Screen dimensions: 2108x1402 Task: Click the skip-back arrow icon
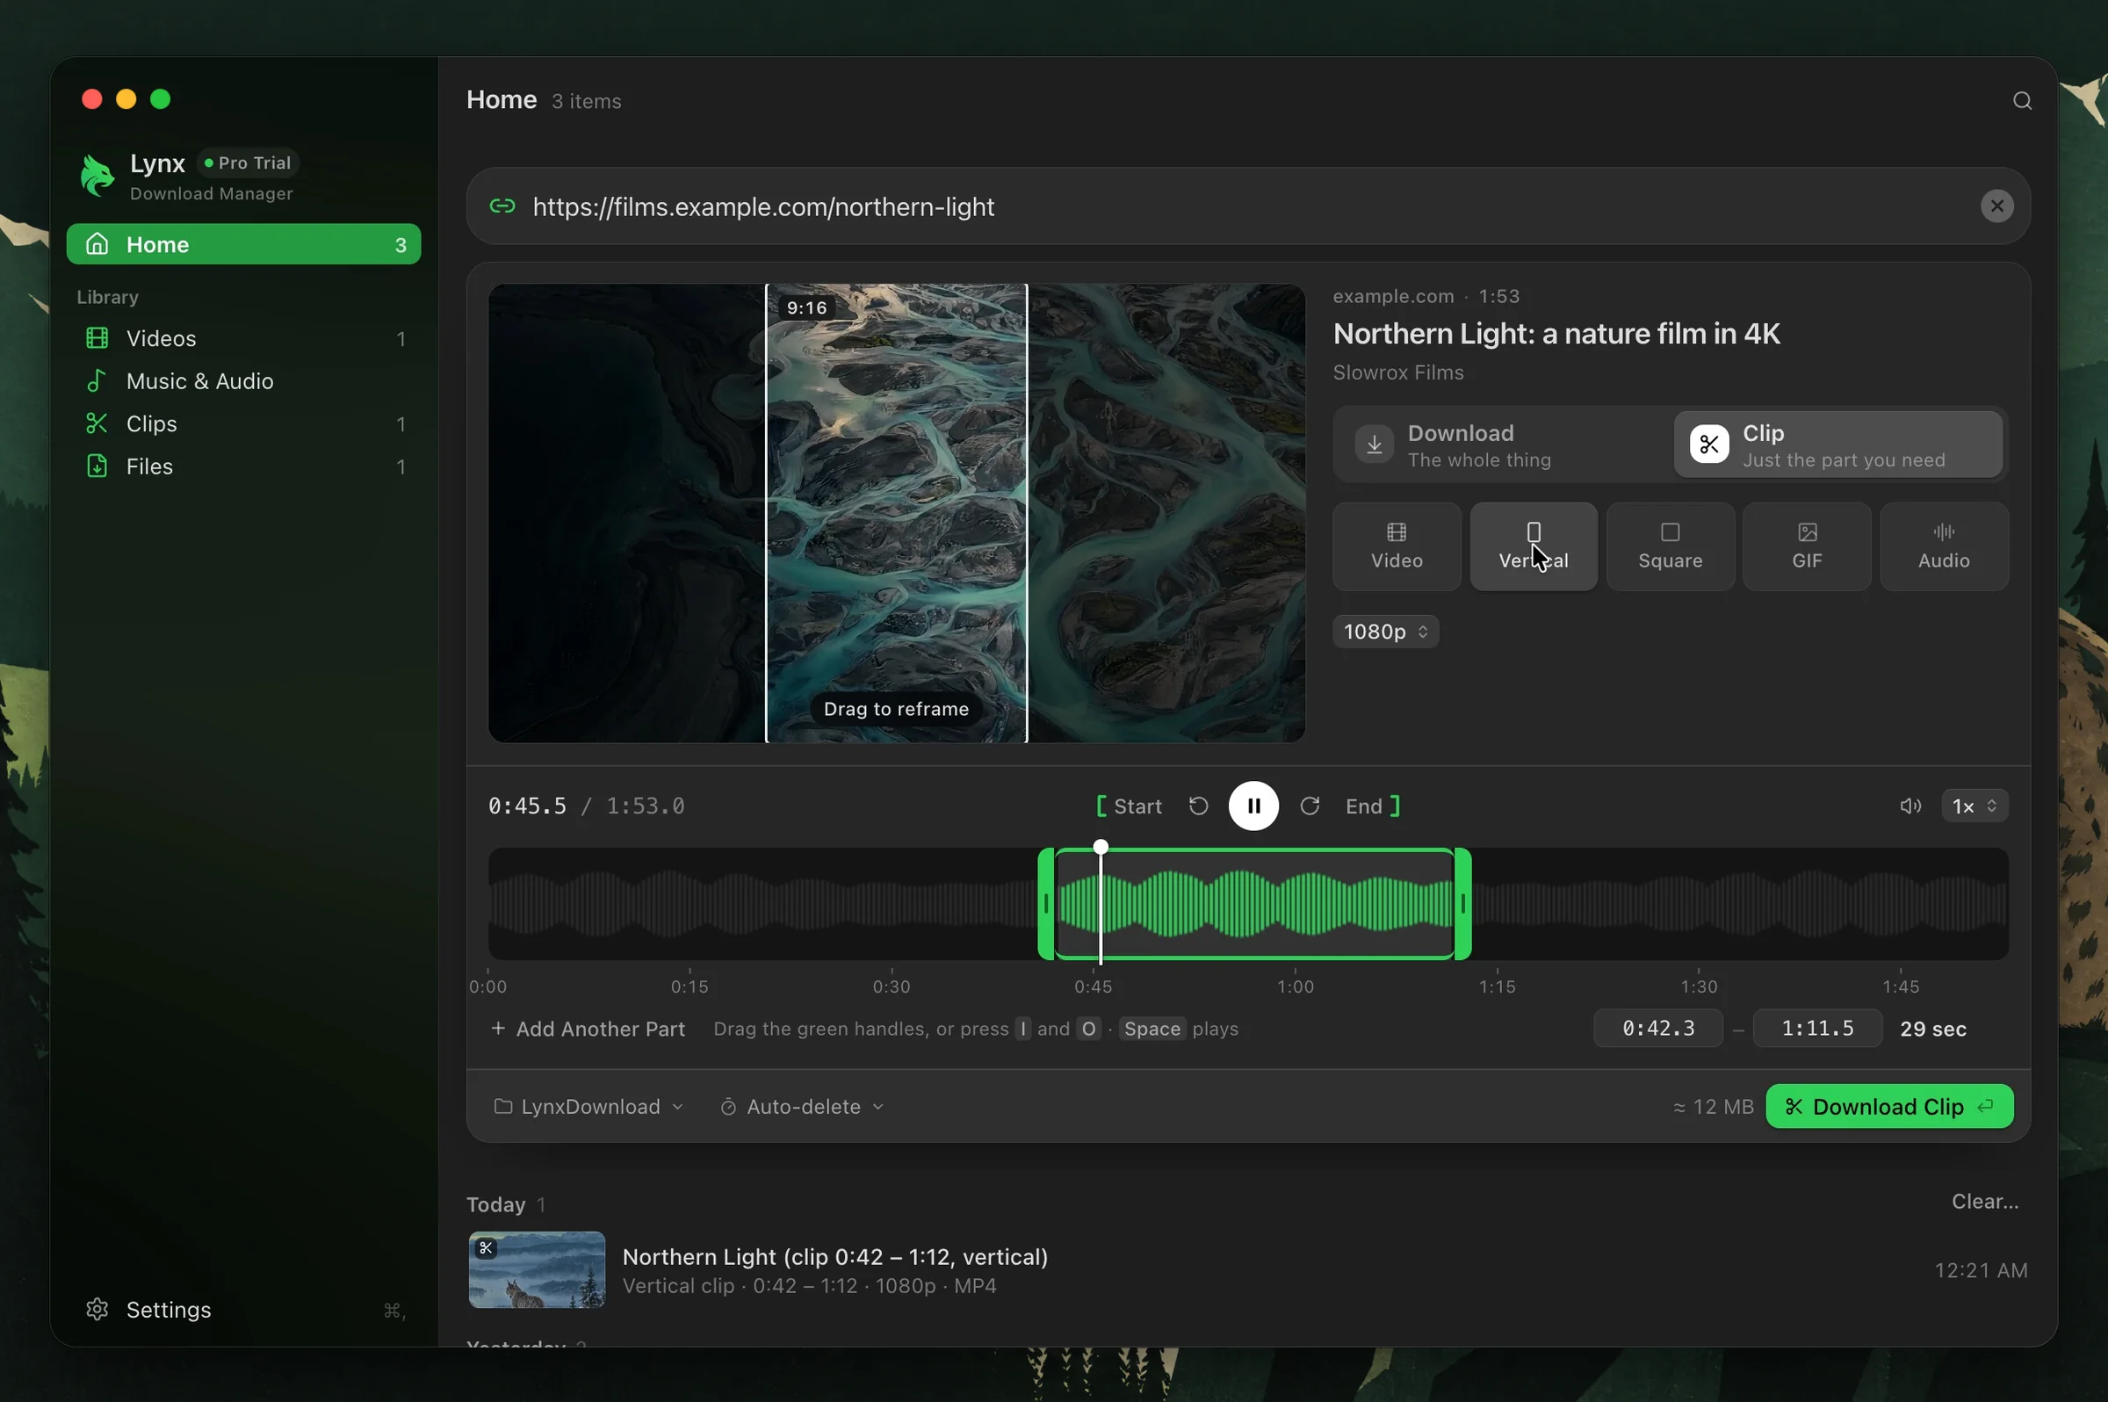(x=1198, y=806)
